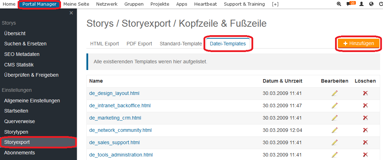This screenshot has height=160, width=383.
Task: Open de_network_community.html template link
Action: (120, 130)
